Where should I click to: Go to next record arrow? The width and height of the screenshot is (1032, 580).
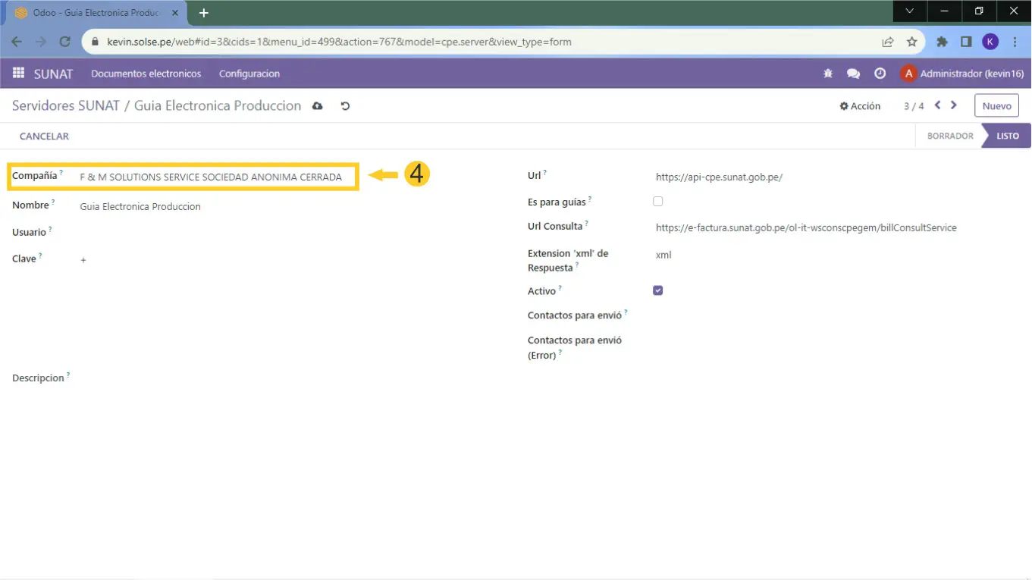[954, 105]
